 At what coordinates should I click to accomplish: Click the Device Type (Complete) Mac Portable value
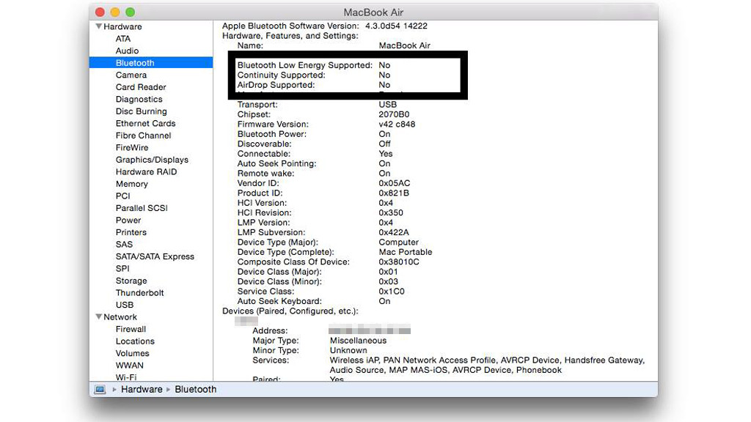tap(405, 252)
